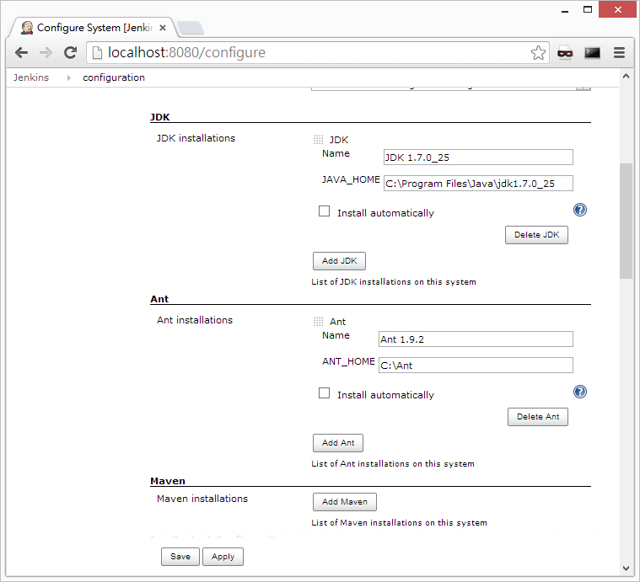Enable Install automatically for JDK
Image resolution: width=640 pixels, height=582 pixels.
[324, 211]
